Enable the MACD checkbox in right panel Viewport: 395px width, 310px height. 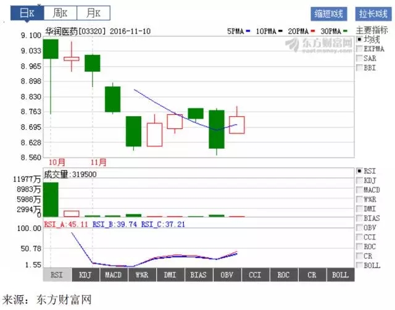[359, 190]
